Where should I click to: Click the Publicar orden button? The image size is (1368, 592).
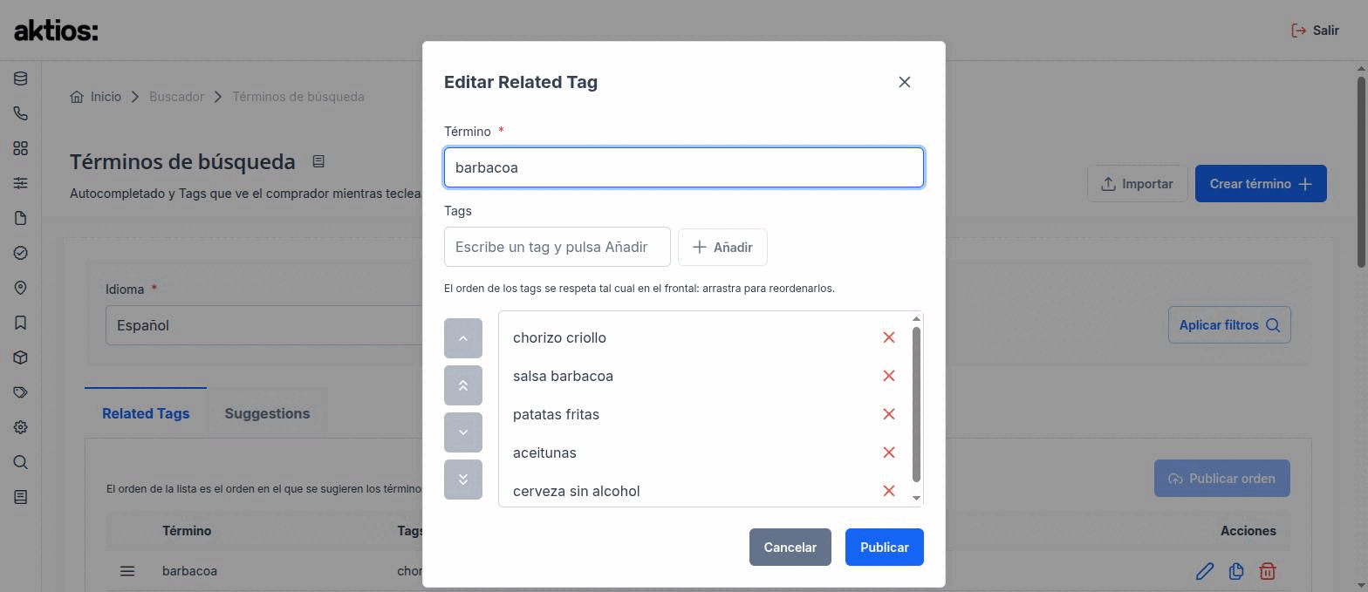pos(1222,479)
